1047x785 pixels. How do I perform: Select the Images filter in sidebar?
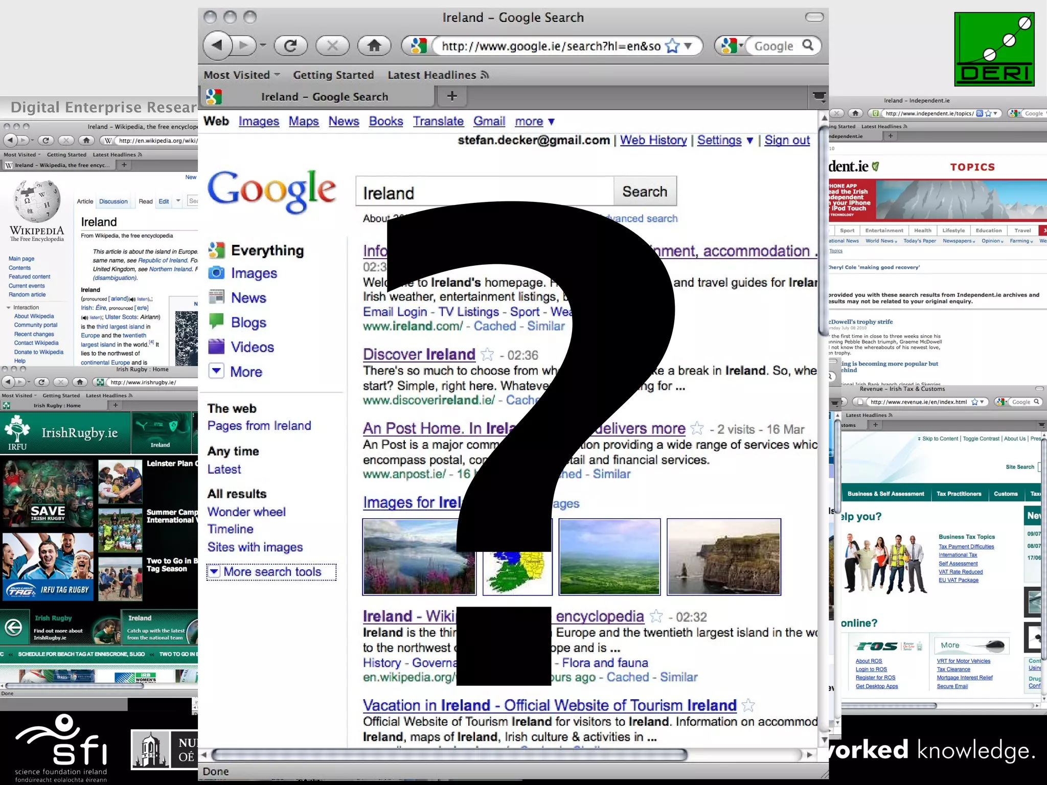[x=254, y=273]
